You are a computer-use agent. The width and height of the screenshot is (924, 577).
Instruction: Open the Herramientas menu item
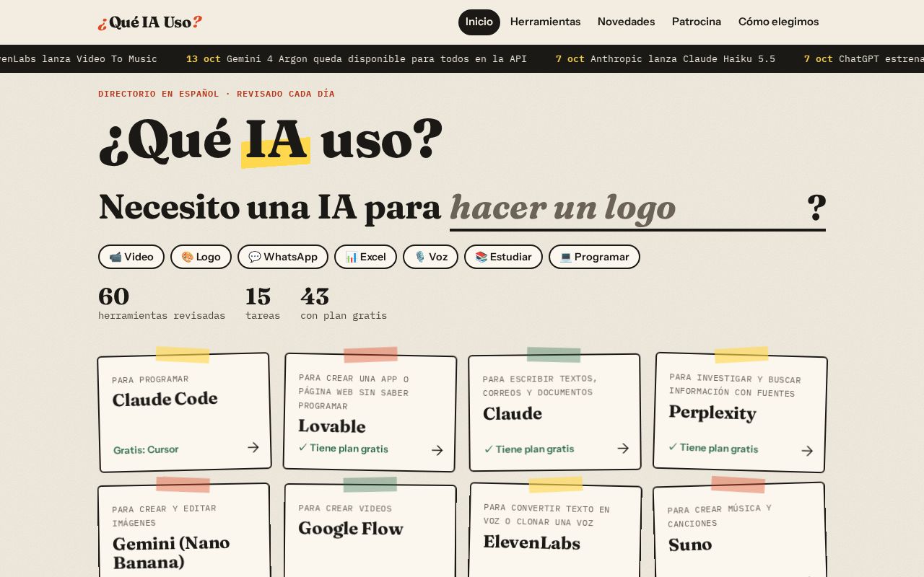(545, 22)
